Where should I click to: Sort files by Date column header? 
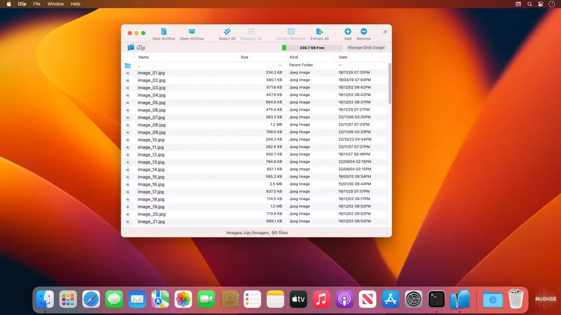click(x=343, y=57)
